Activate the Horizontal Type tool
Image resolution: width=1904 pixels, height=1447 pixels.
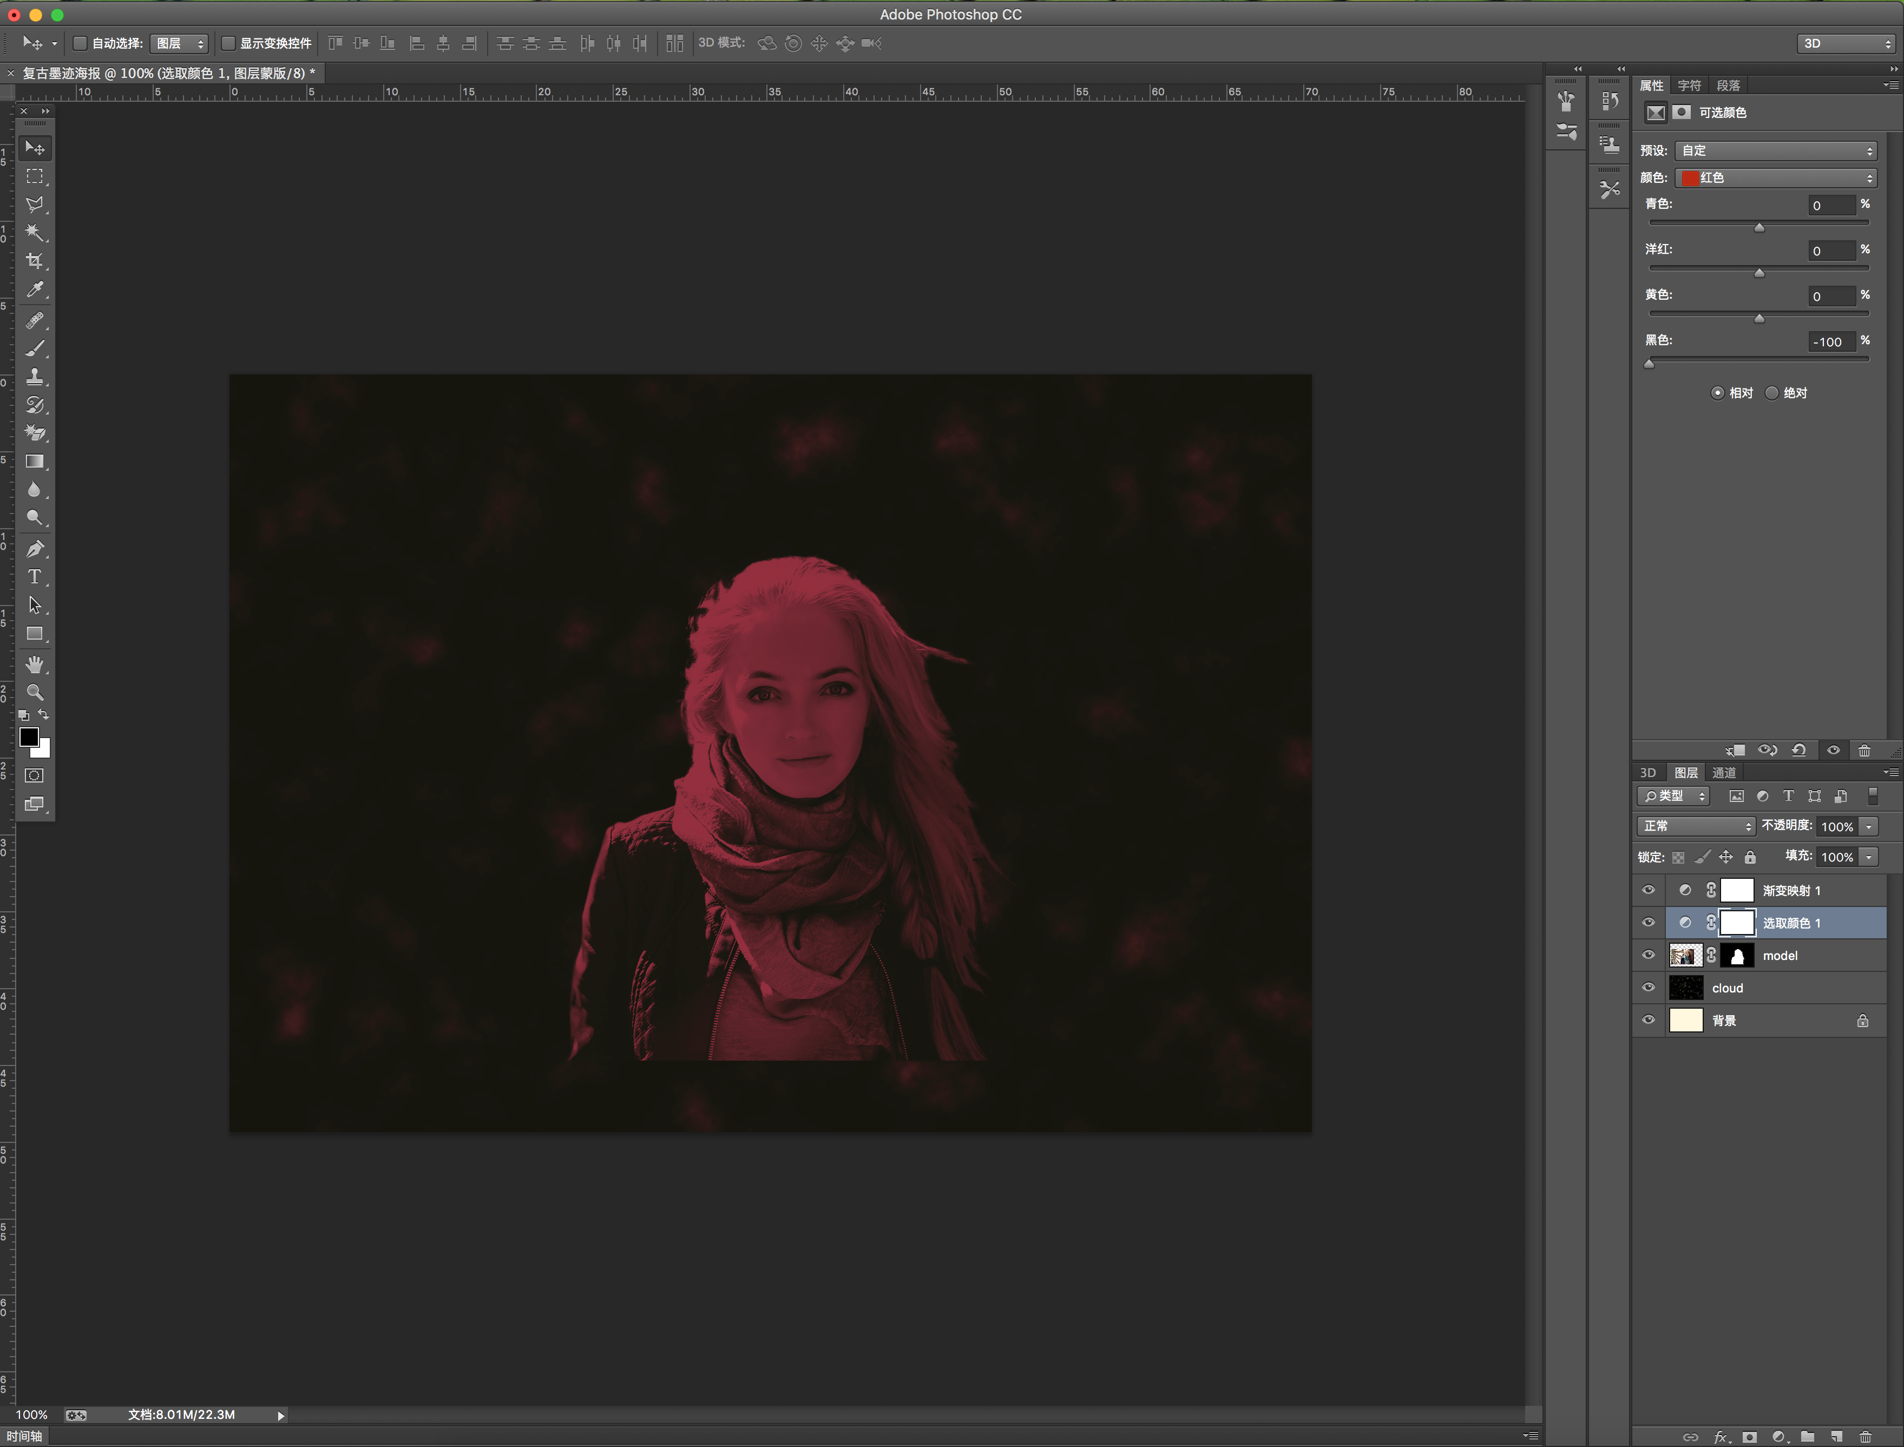pos(35,577)
